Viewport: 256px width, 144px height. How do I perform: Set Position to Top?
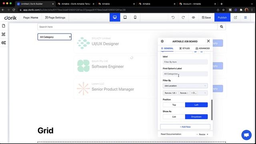click(174, 105)
